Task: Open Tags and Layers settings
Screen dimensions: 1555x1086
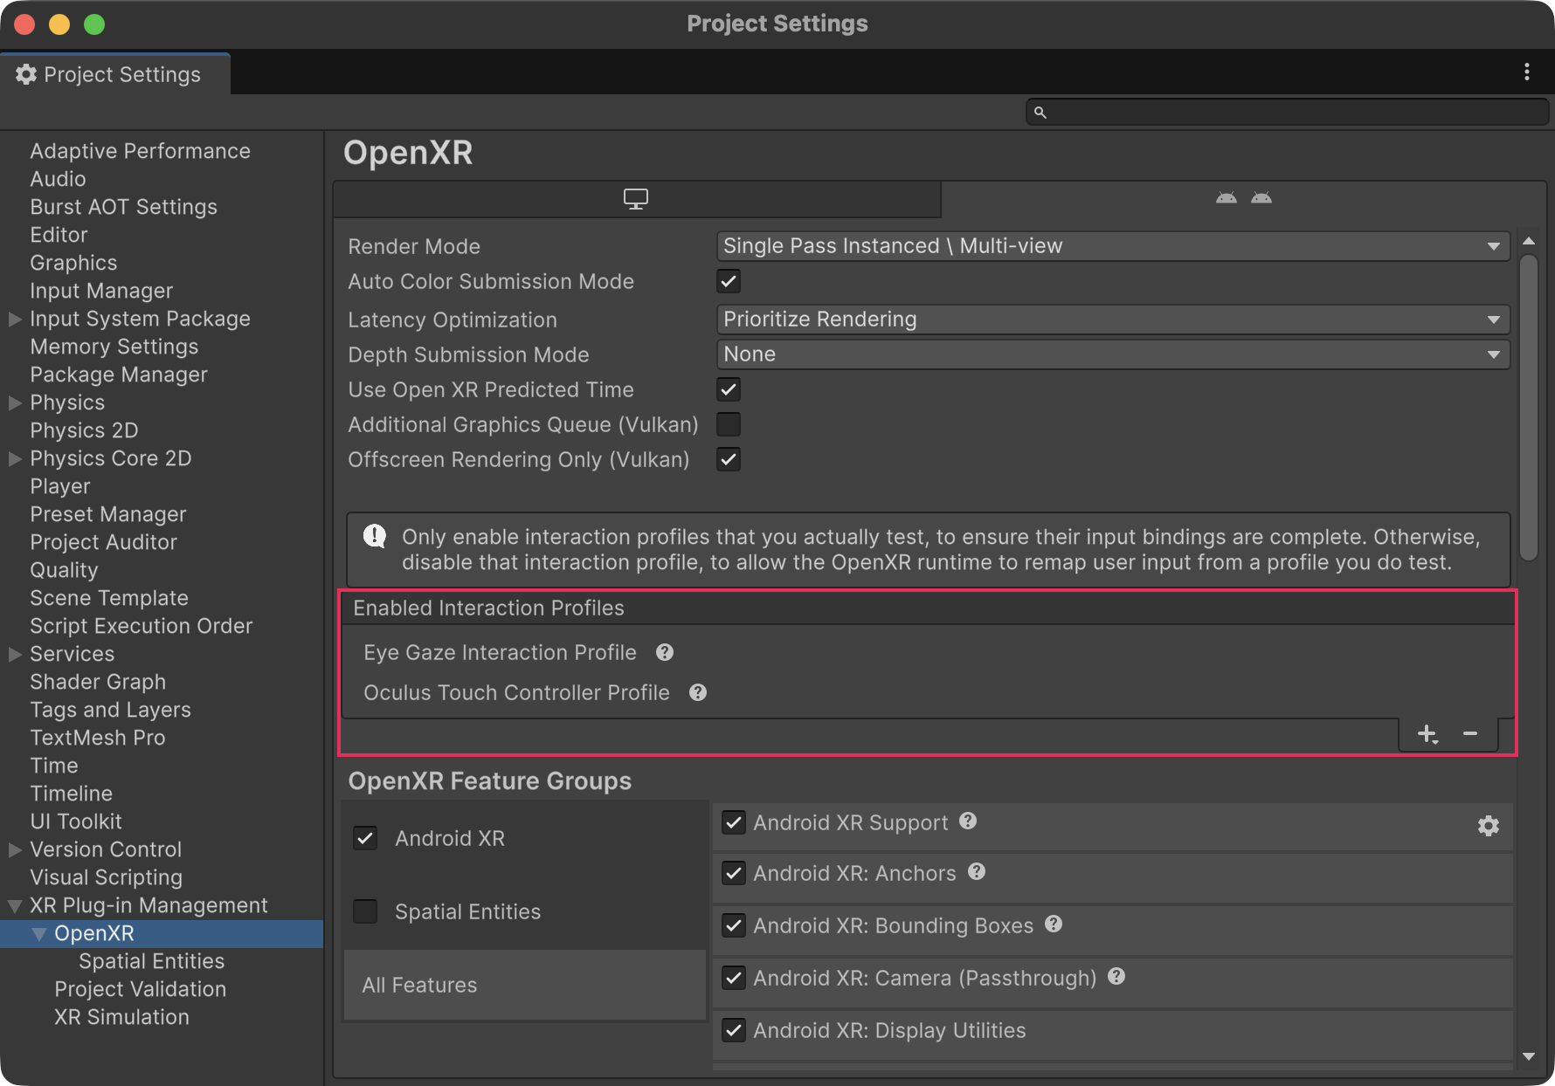Action: [x=110, y=710]
